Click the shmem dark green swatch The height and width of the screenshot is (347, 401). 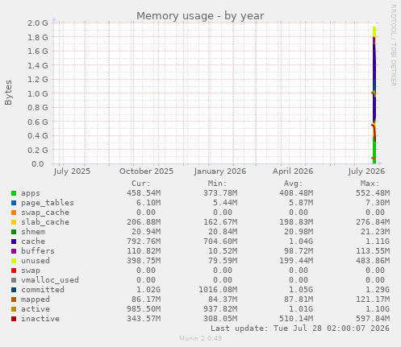click(14, 232)
